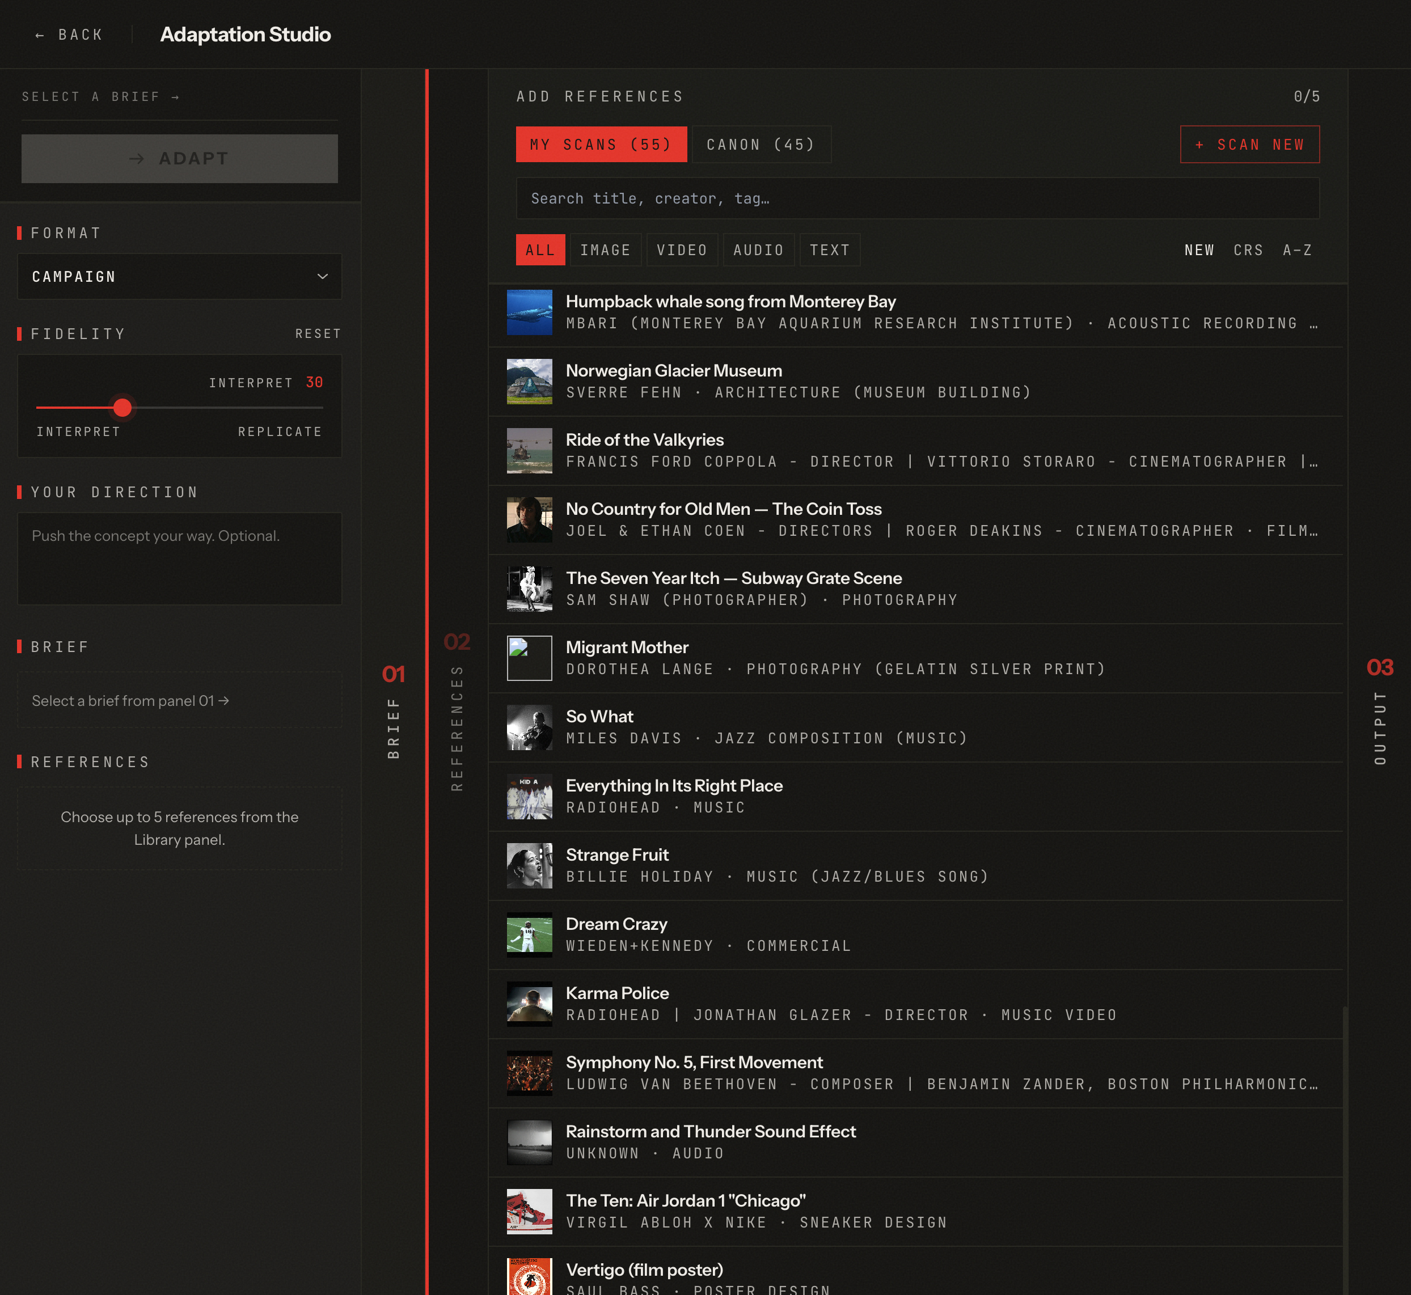Click the references list scrollbar
Screen dimensions: 1411x1295
[x=1345, y=1149]
